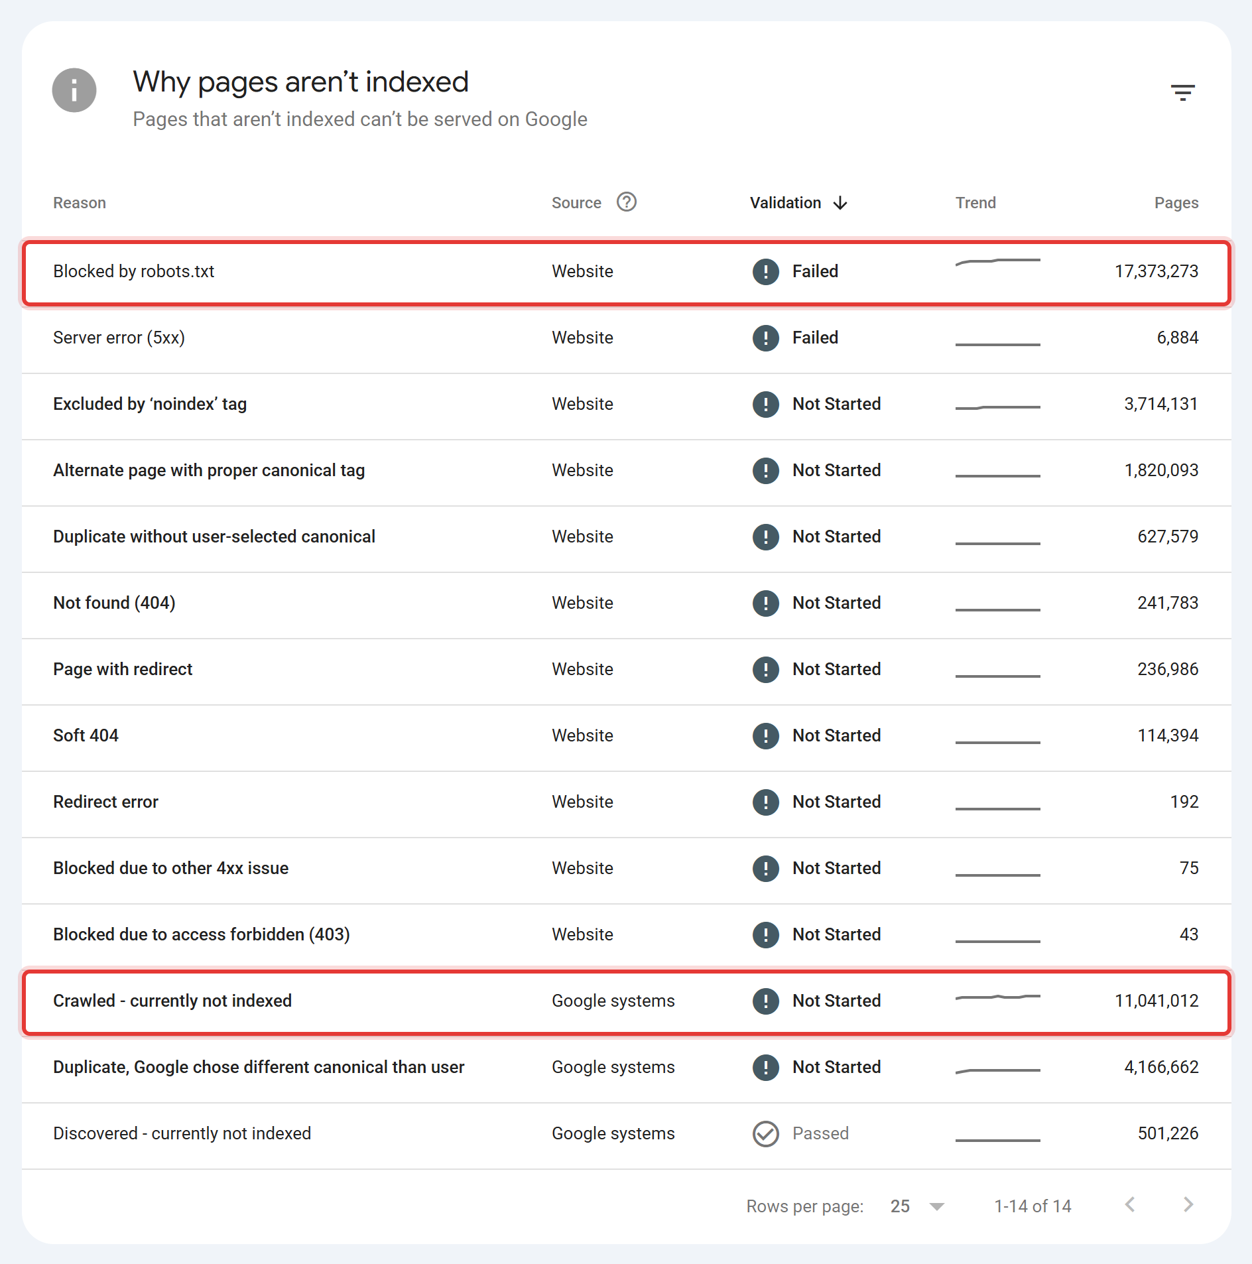Image resolution: width=1252 pixels, height=1264 pixels.
Task: Click the 6,884 pages value
Action: point(1178,338)
